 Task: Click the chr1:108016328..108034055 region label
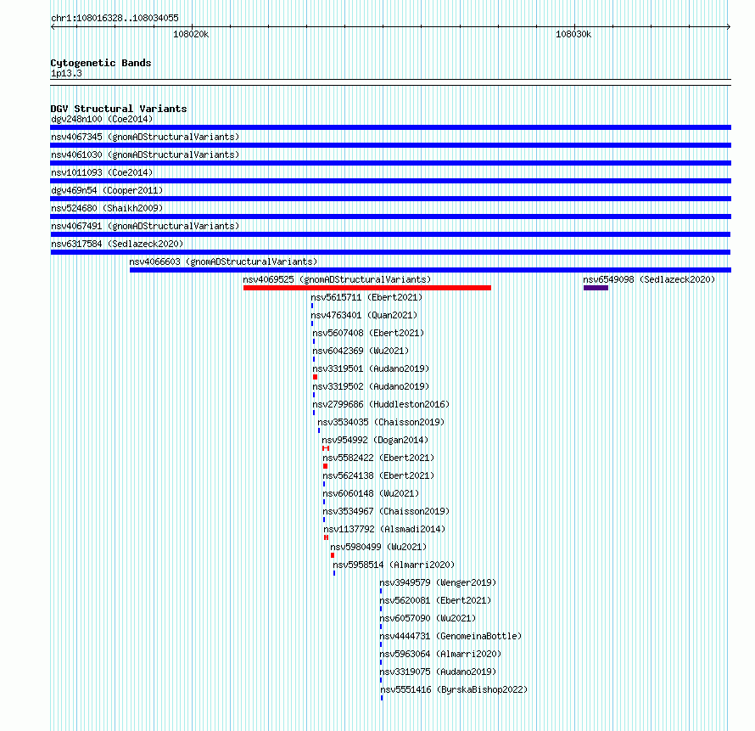point(115,18)
